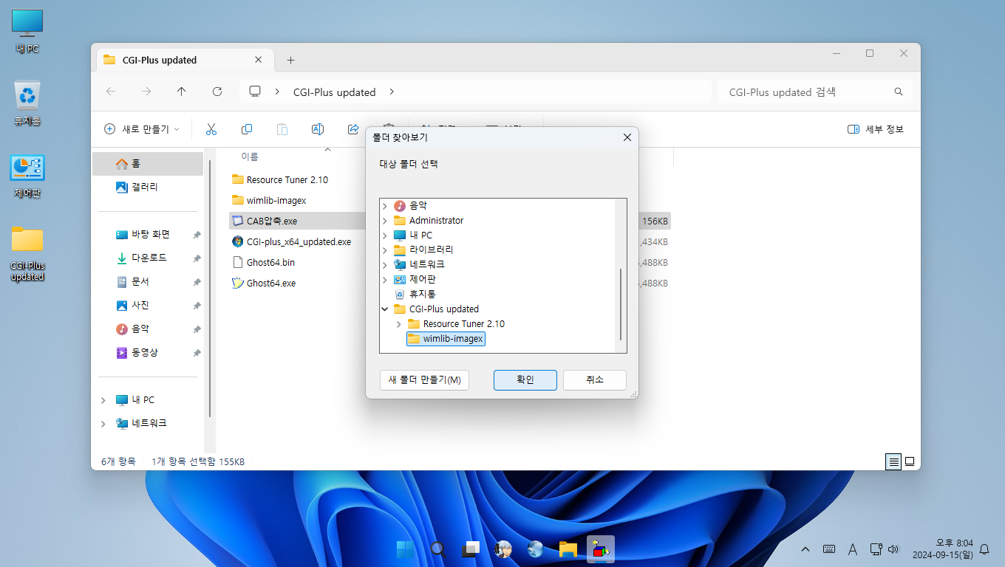Click the search magnifier in Explorer search box

899,92
